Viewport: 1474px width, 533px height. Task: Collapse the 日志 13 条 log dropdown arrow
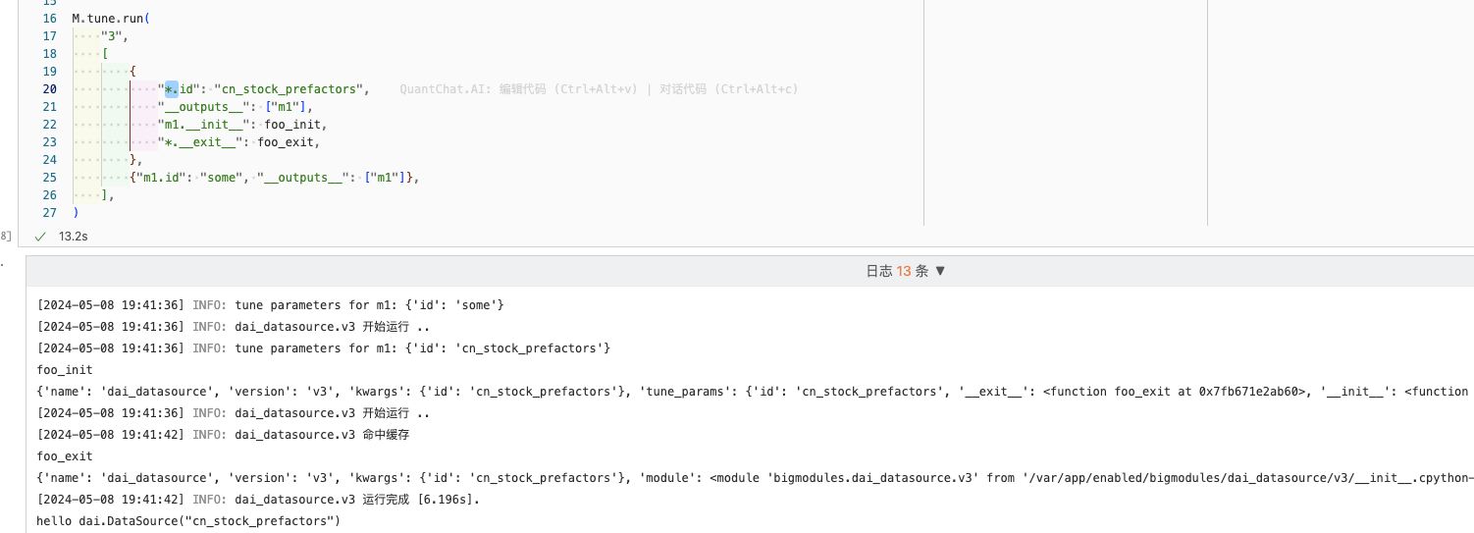click(940, 271)
